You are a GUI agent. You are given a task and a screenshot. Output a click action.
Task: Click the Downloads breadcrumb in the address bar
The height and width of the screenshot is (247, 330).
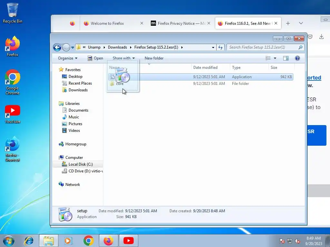tap(117, 47)
